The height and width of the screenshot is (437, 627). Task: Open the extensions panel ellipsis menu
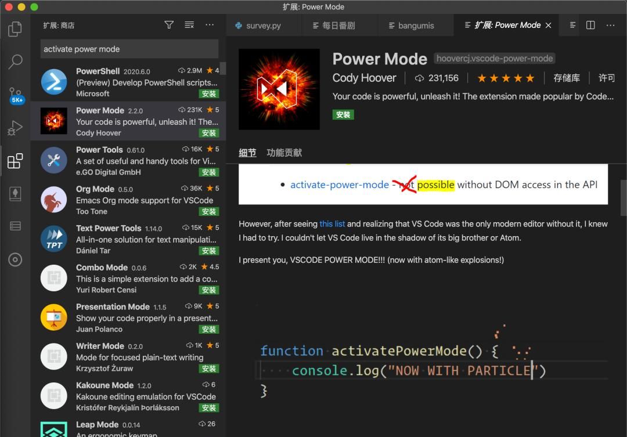[x=210, y=25]
